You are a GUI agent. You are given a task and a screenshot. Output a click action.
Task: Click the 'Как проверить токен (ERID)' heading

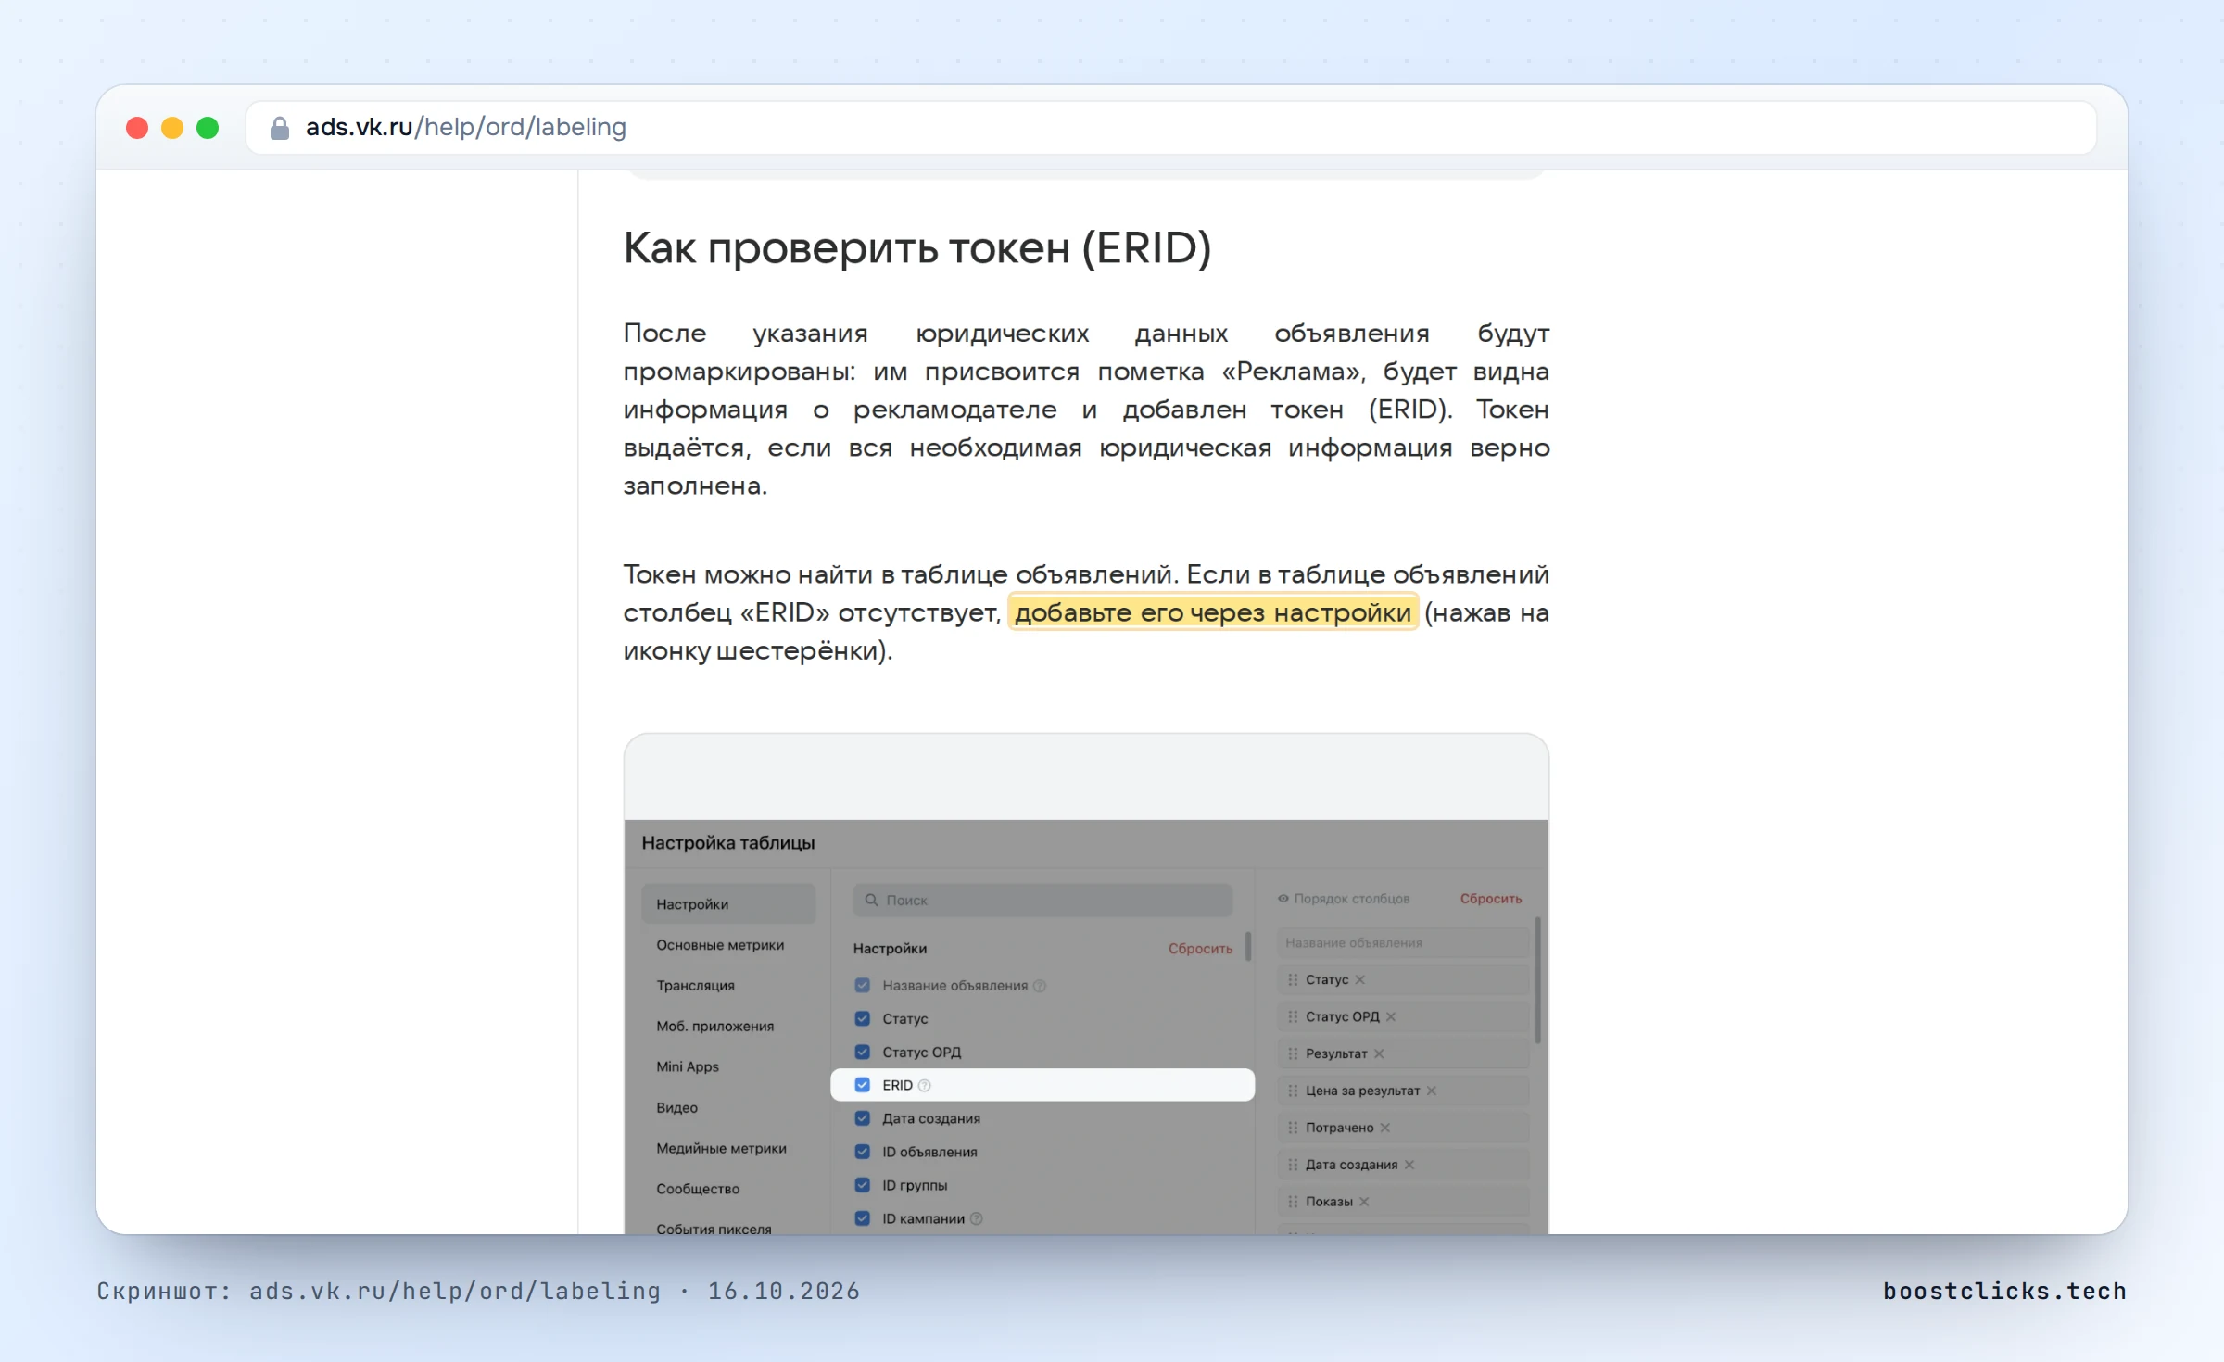[917, 248]
